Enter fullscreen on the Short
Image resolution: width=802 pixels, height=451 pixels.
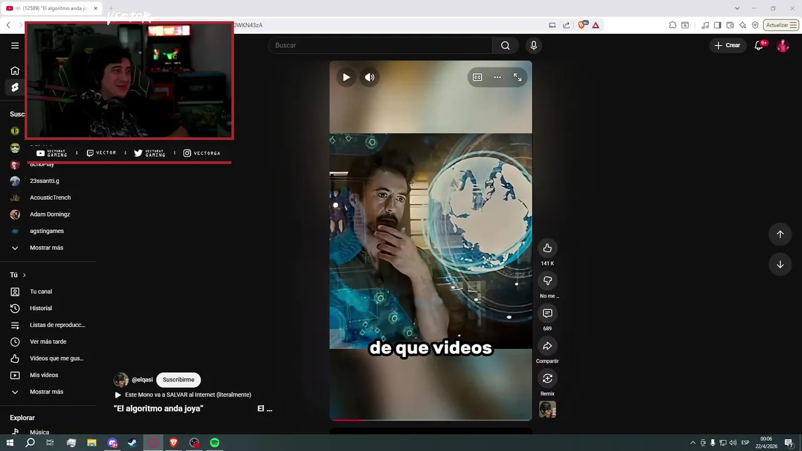pyautogui.click(x=518, y=77)
